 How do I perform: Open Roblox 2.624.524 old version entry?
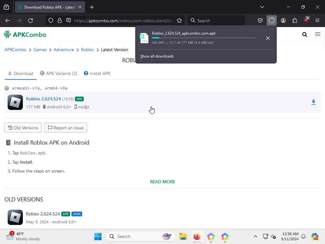(43, 214)
